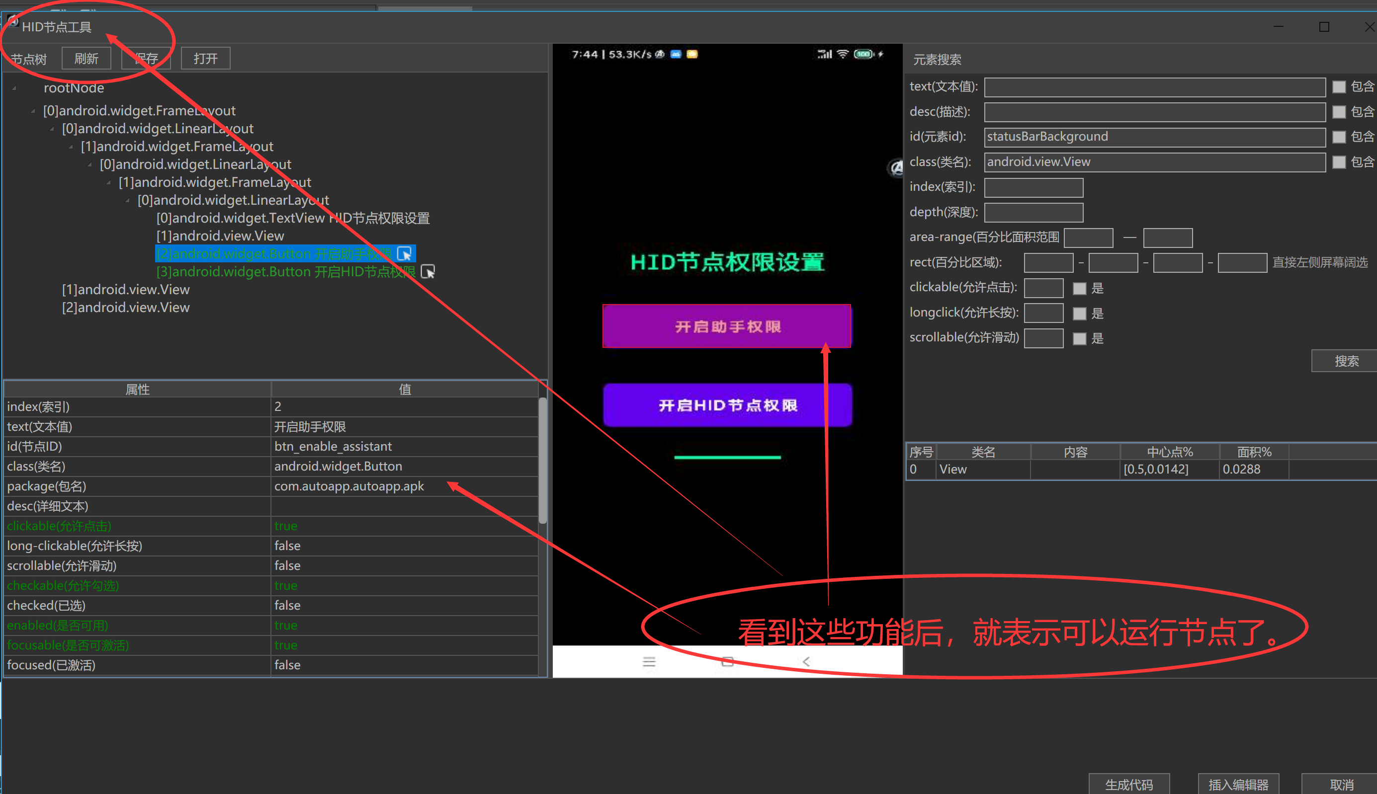Click the 插入编辑器 button
Image resolution: width=1377 pixels, height=794 pixels.
(1238, 784)
